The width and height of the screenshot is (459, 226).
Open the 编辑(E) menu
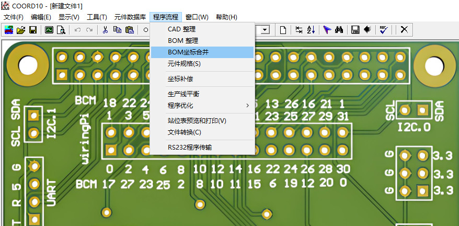(41, 17)
